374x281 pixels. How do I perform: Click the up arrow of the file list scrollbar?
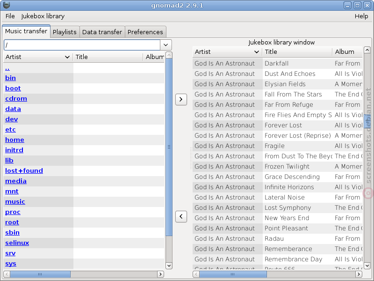pyautogui.click(x=169, y=55)
